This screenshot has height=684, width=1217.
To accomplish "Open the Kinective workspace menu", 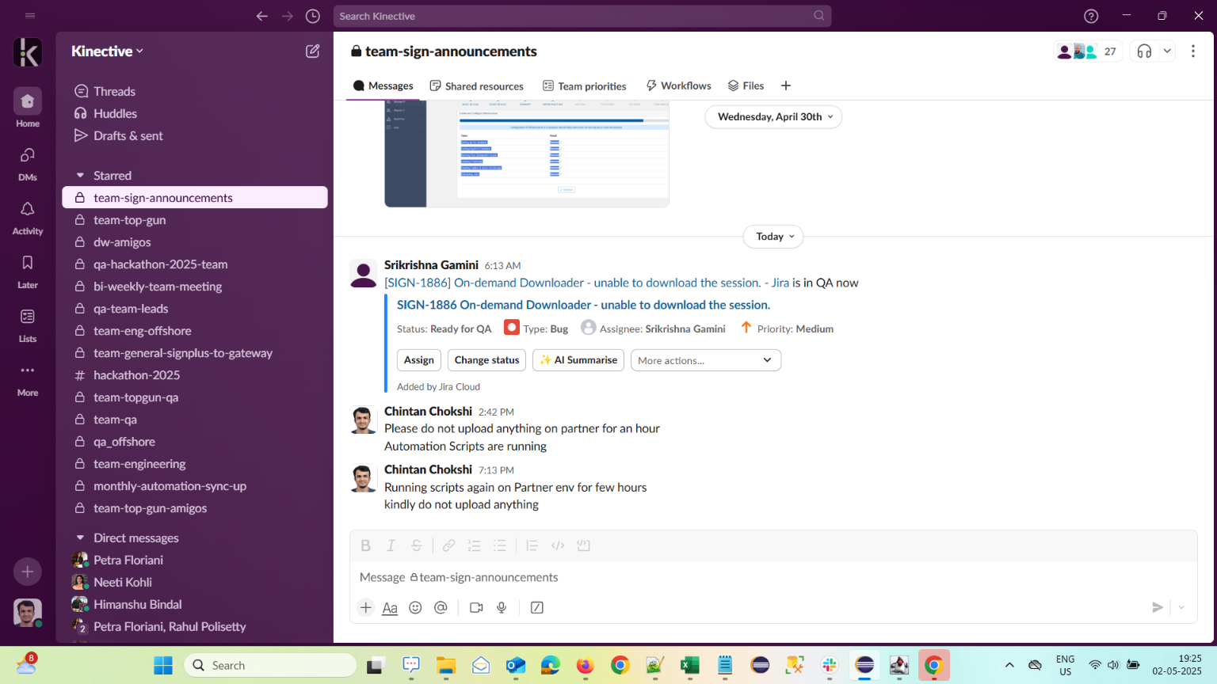I will point(108,51).
